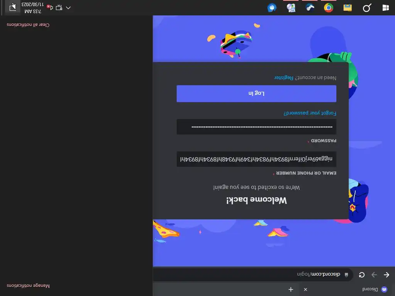Open Windows taskbar search
This screenshot has width=395, height=296.
367,8
